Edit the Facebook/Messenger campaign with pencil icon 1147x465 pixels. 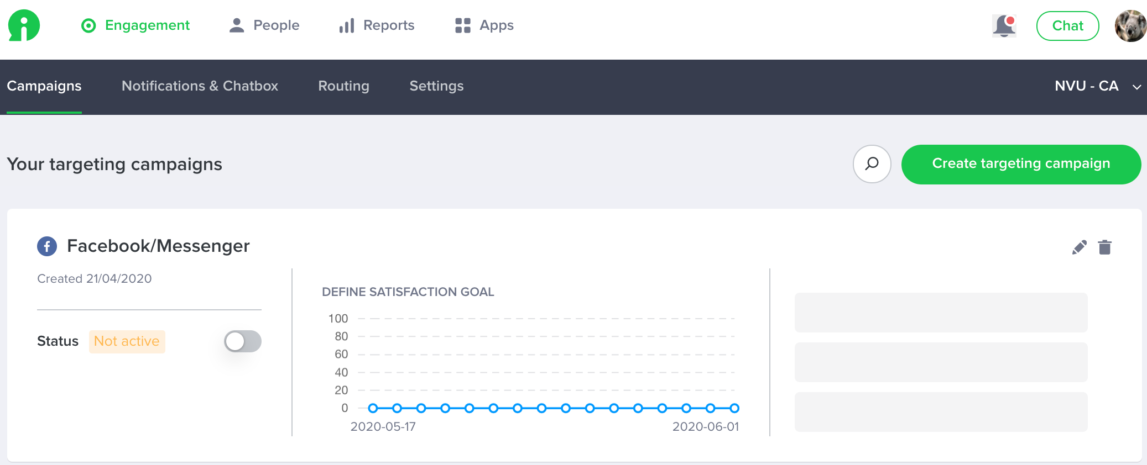[1079, 247]
